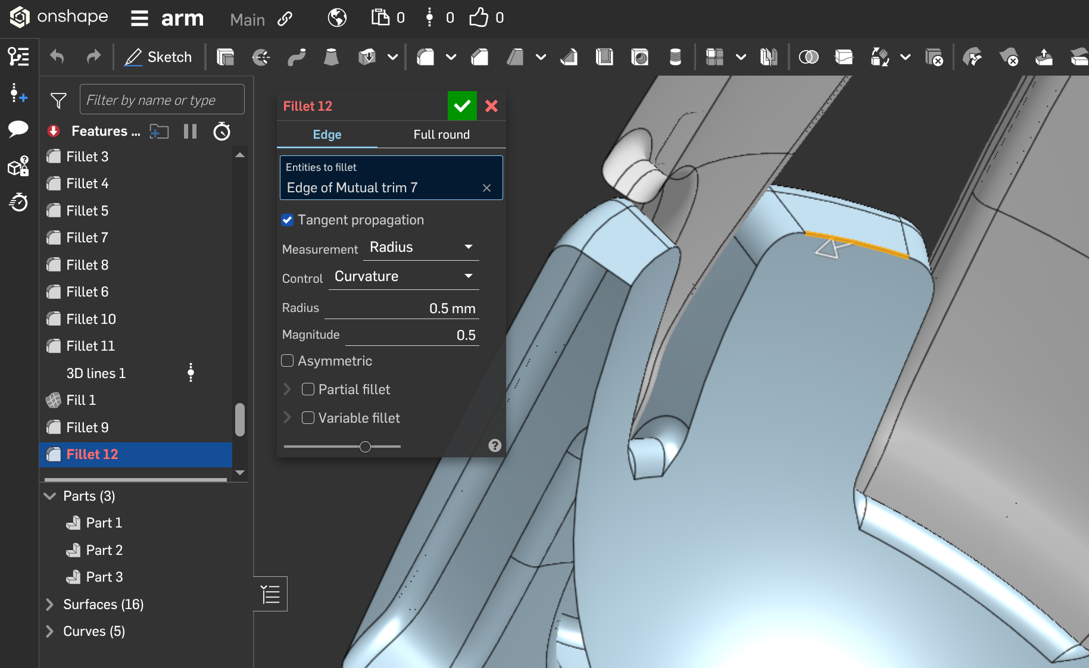Expand the Partial fillet options
This screenshot has width=1089, height=668.
click(x=288, y=389)
